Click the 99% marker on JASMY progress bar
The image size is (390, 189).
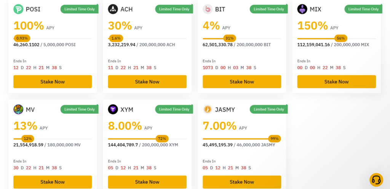tap(273, 139)
